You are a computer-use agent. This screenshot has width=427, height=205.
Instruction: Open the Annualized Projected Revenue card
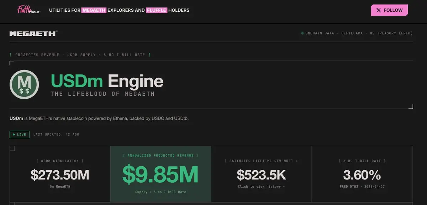(161, 174)
